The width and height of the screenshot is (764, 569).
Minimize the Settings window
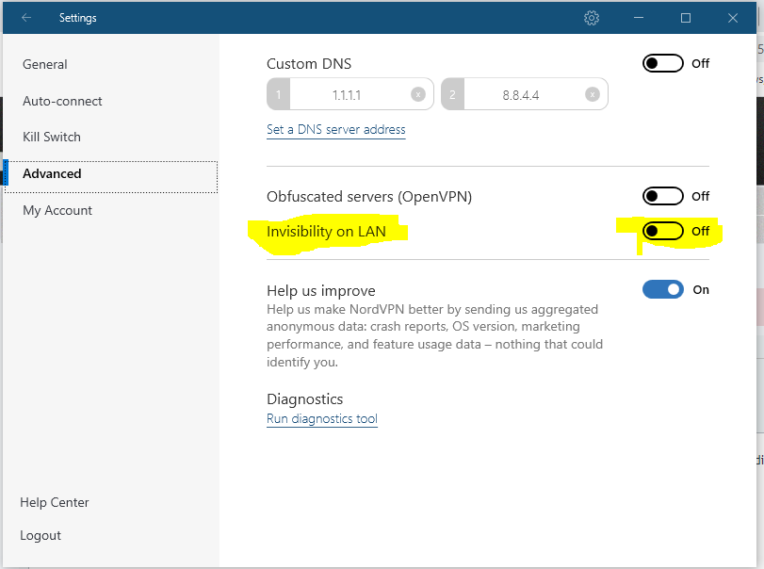(x=639, y=18)
